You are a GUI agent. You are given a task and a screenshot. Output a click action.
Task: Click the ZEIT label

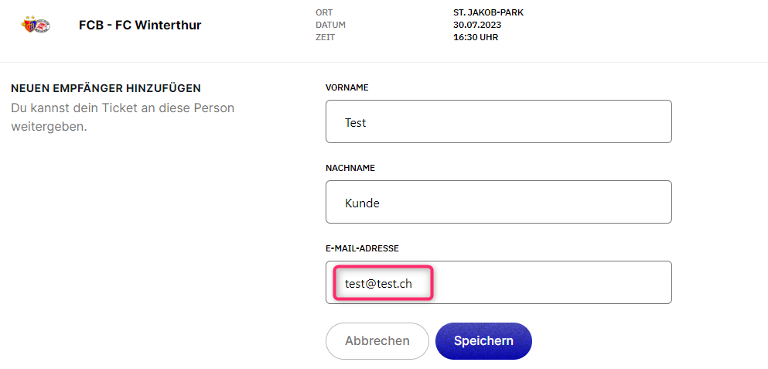pos(326,37)
